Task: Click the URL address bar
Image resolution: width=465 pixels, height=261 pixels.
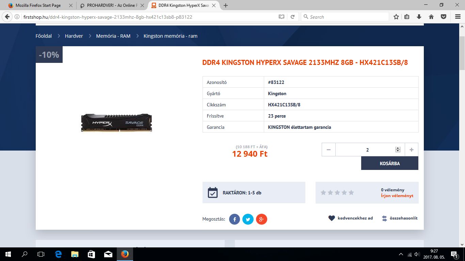Action: (x=149, y=17)
